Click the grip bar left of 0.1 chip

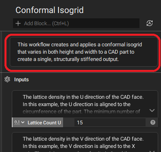coord(12,122)
